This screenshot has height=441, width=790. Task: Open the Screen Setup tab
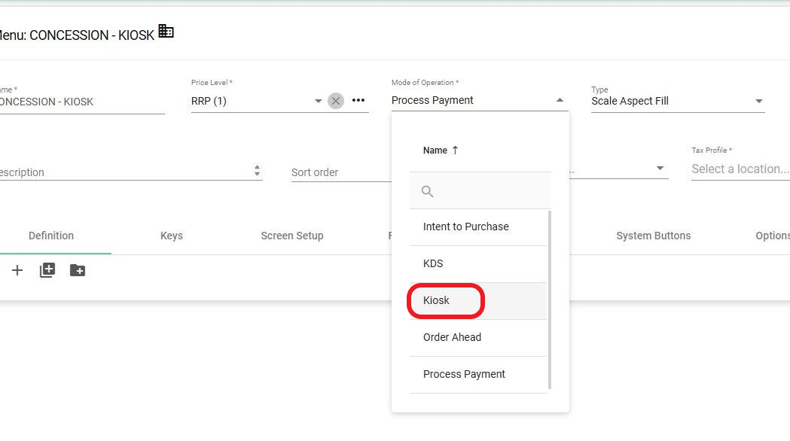292,236
